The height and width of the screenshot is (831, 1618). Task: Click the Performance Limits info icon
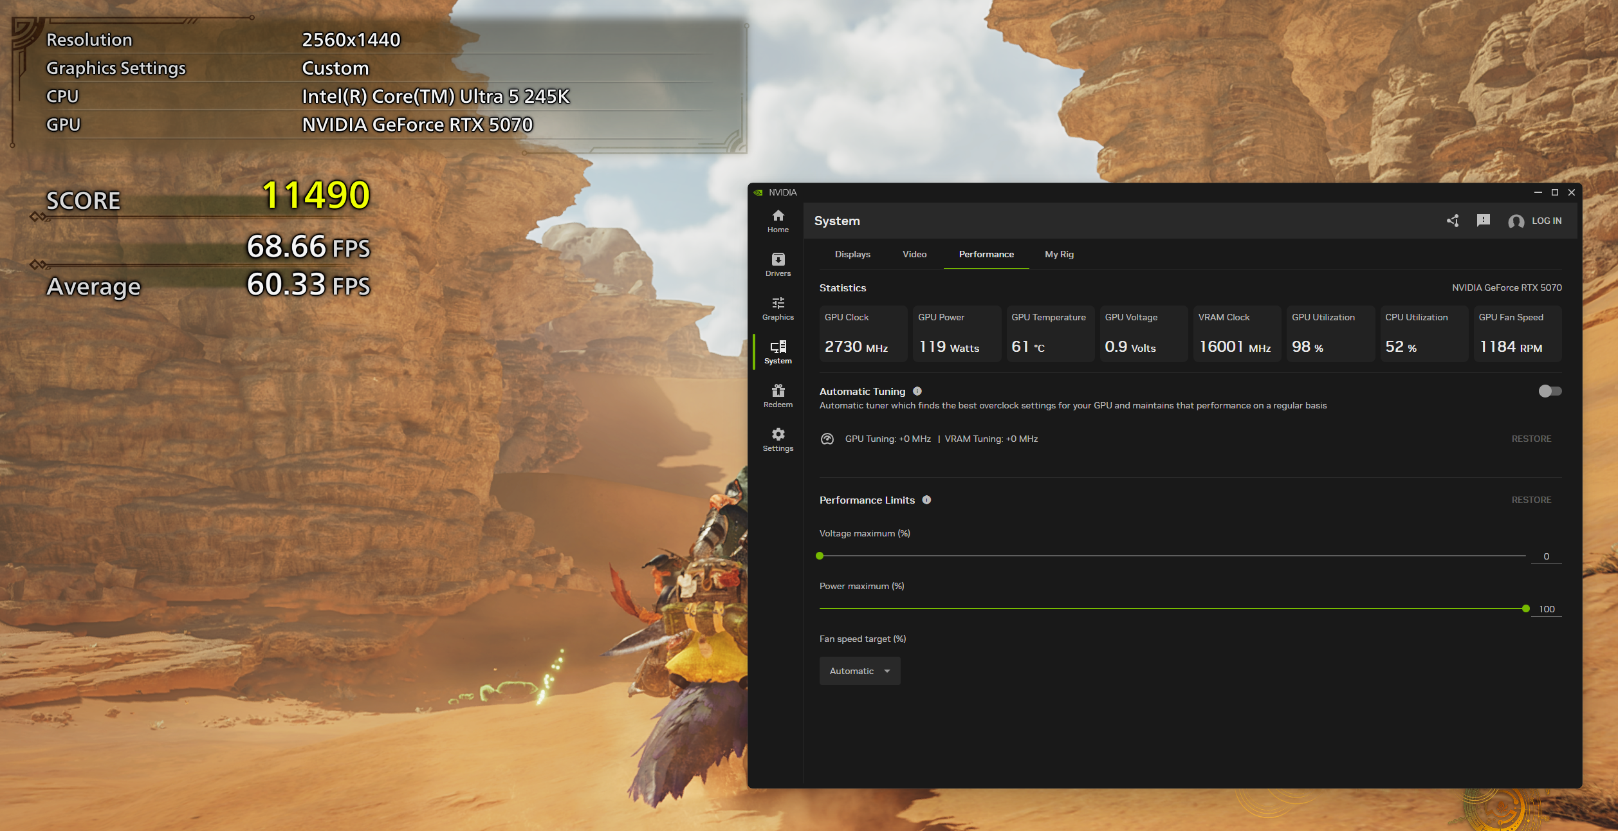coord(926,500)
